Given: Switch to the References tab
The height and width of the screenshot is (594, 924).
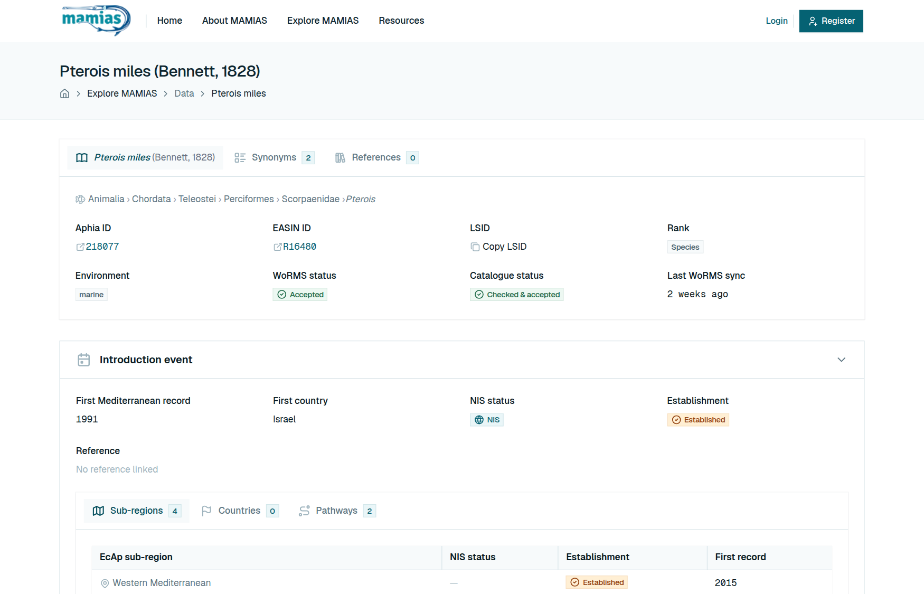Looking at the screenshot, I should point(377,157).
